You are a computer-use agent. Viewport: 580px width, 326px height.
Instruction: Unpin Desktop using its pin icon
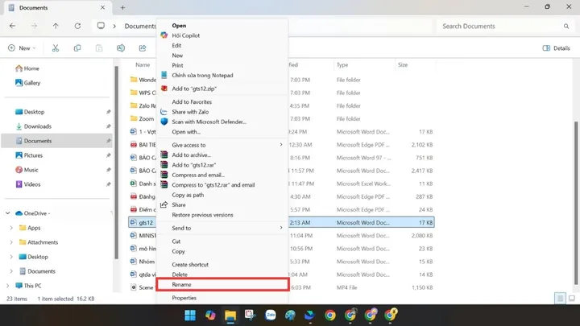pos(108,112)
